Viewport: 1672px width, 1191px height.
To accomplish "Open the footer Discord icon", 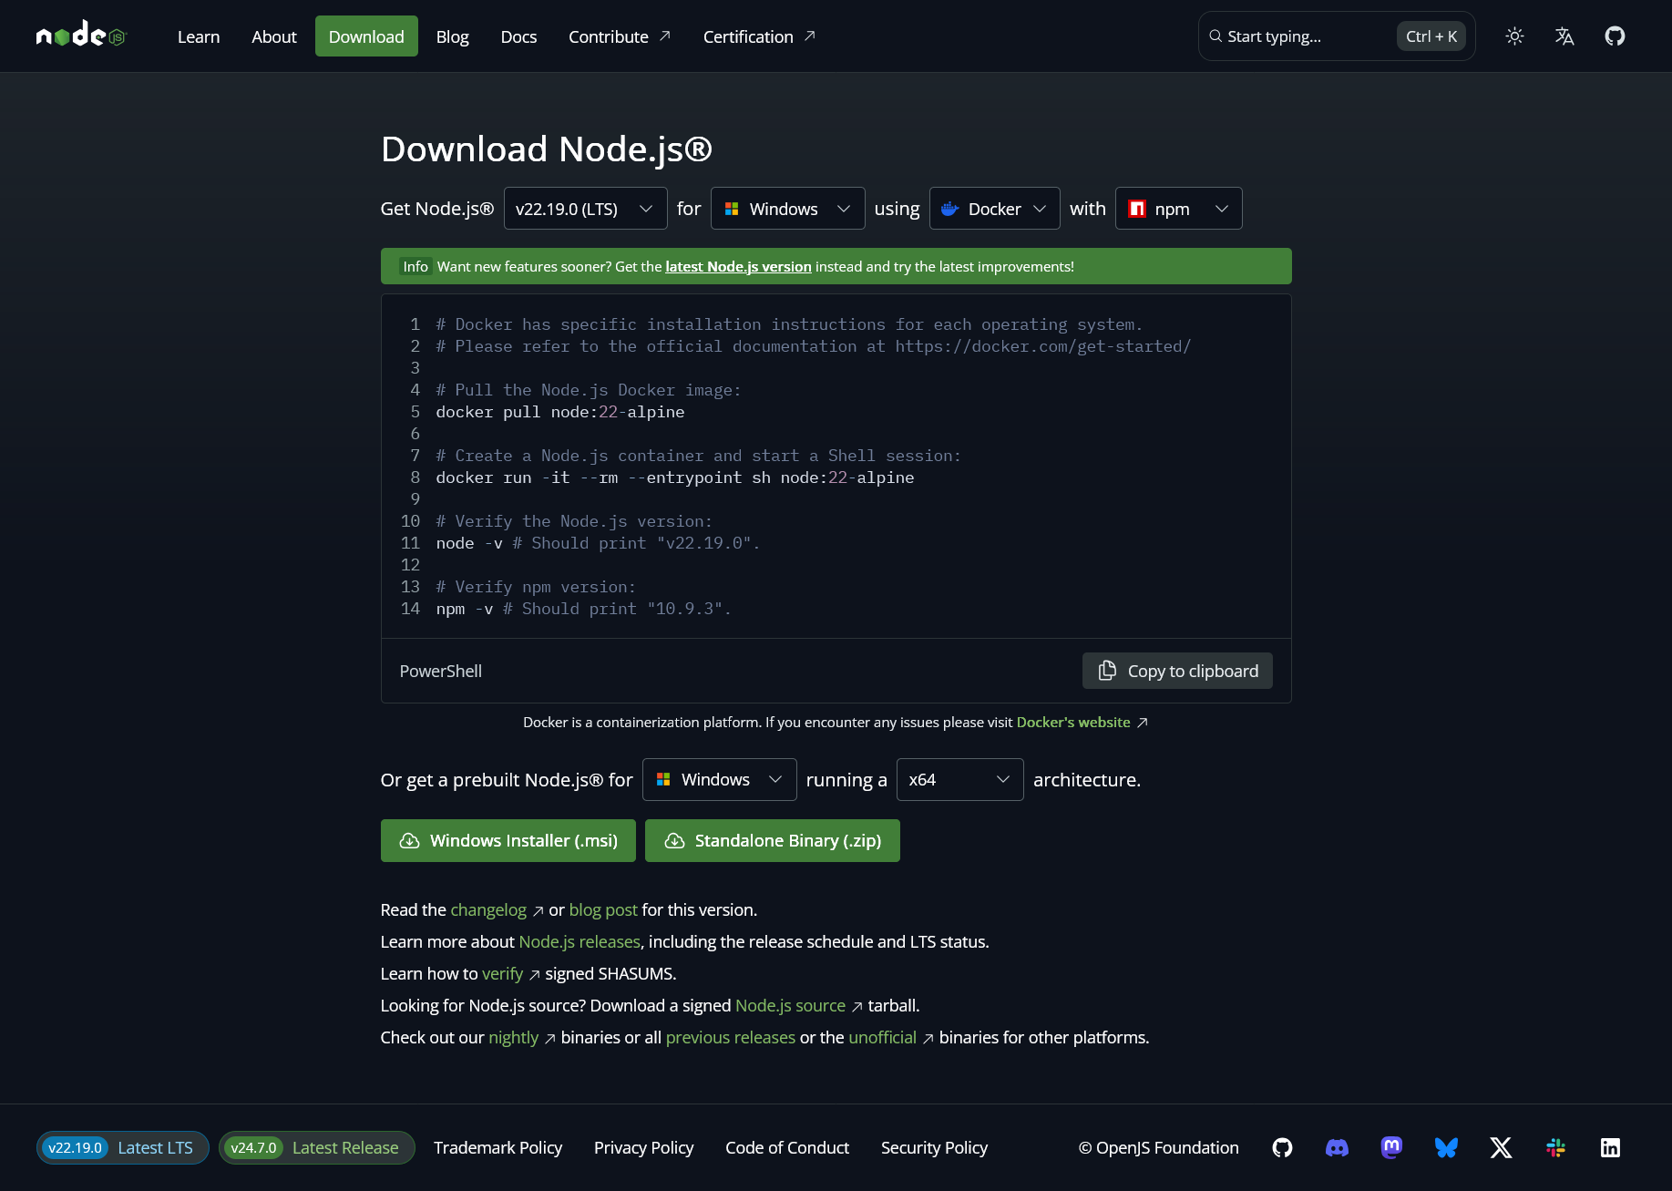I will pyautogui.click(x=1337, y=1147).
